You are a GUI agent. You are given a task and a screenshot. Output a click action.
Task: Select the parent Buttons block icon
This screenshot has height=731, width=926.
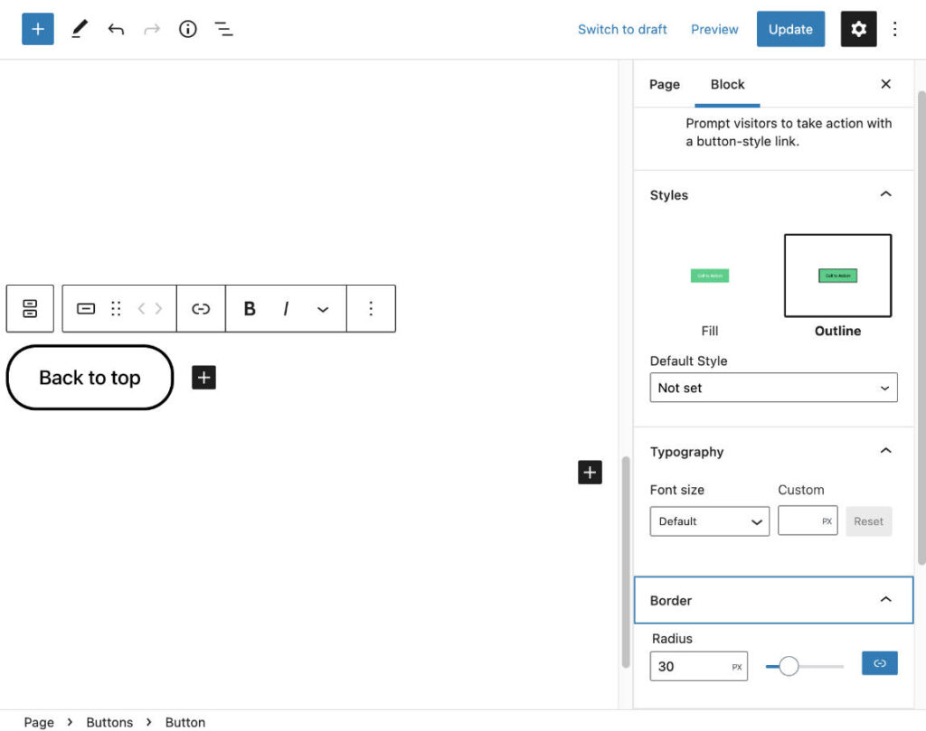[x=30, y=308]
